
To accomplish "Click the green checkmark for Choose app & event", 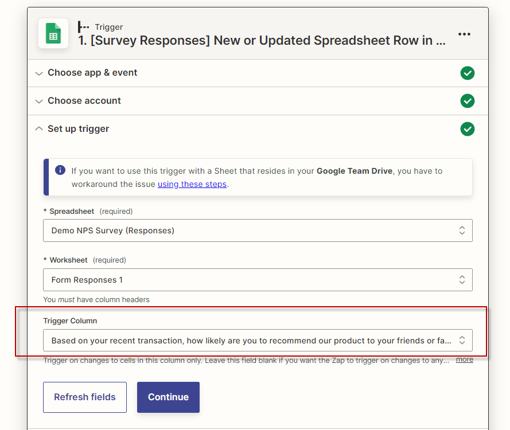I will pos(468,73).
